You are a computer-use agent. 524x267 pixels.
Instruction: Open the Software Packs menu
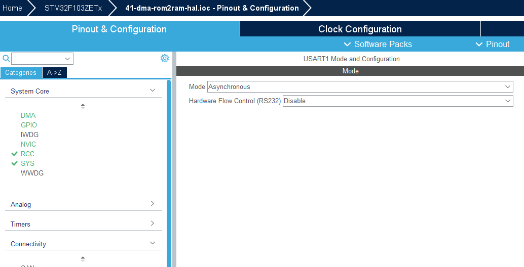378,45
